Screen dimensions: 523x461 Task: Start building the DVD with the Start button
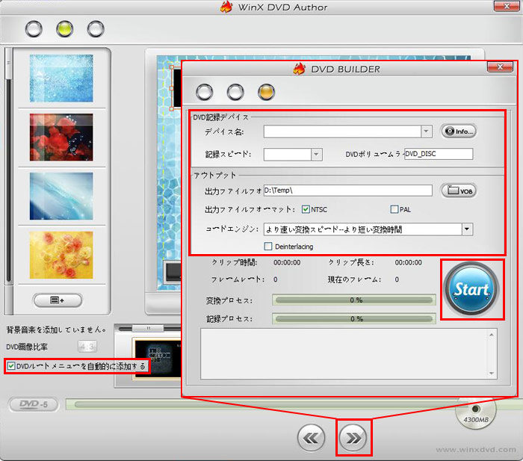pyautogui.click(x=471, y=289)
